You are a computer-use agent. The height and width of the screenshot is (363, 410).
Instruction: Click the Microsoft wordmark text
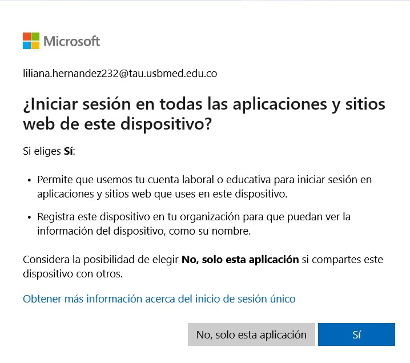coord(71,41)
